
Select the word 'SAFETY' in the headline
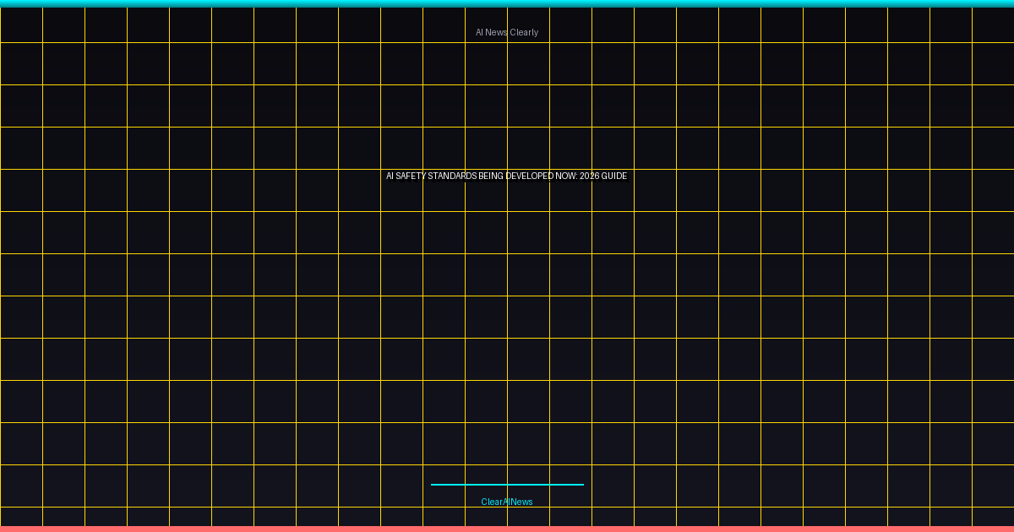pyautogui.click(x=412, y=176)
